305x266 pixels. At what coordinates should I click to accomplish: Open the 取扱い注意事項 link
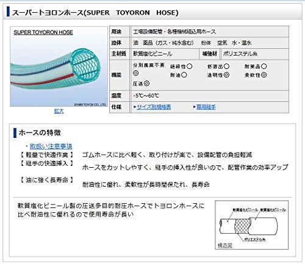click(x=51, y=146)
